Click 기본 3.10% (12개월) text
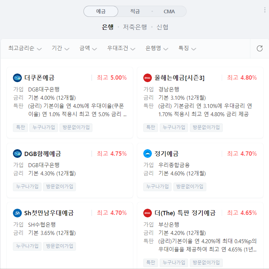 point(182,98)
